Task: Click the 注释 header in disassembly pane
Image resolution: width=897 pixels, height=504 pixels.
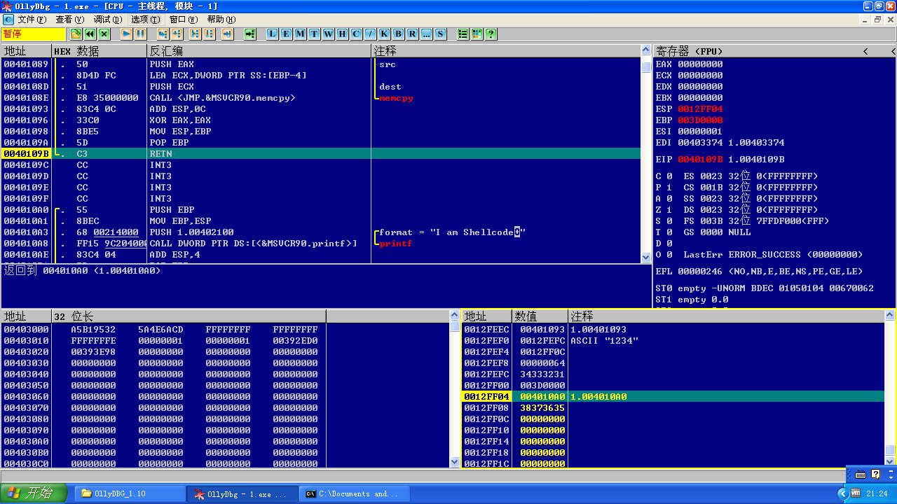Action: click(506, 51)
